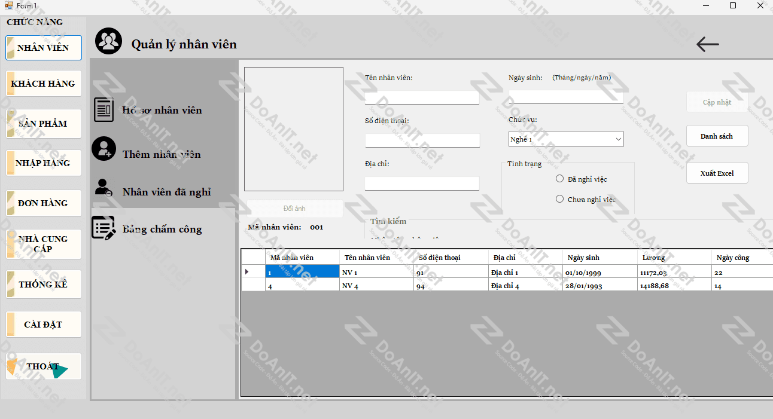
Task: Sort by the Lương column header
Action: click(x=674, y=258)
